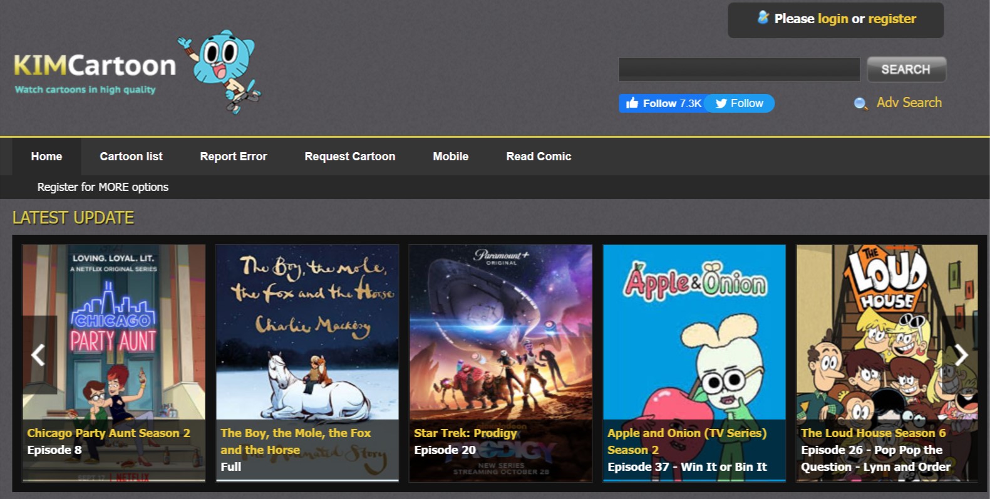Click the LATEST UPDATE heading
The image size is (990, 499).
pos(73,218)
